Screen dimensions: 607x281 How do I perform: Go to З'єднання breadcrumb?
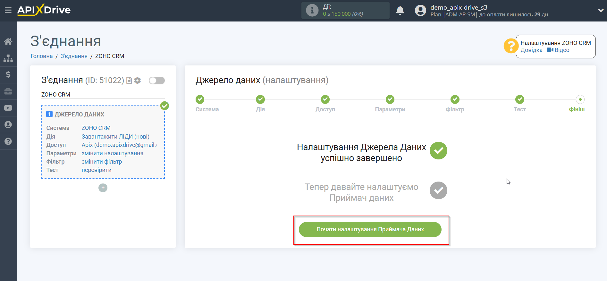74,56
